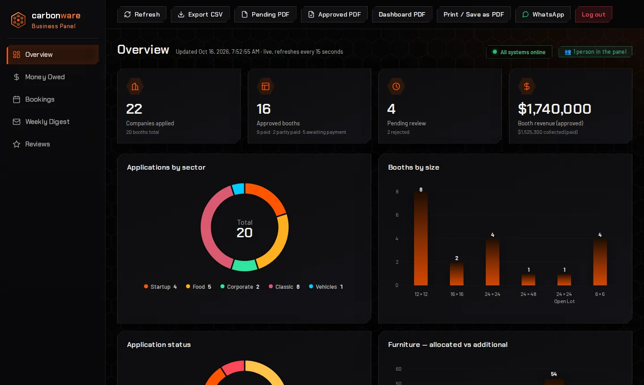Click the "Furniture — allocated vs additional" heading
The height and width of the screenshot is (385, 644).
(448, 345)
